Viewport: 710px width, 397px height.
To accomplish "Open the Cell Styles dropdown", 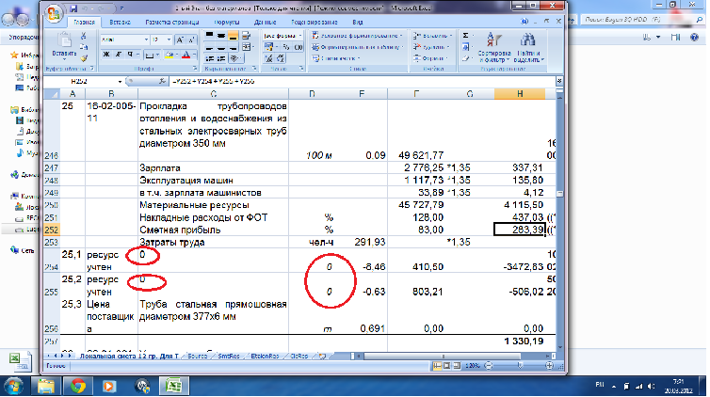I will point(336,58).
